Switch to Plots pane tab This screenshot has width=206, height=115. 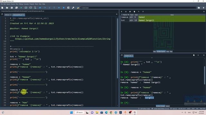[x=168, y=52]
